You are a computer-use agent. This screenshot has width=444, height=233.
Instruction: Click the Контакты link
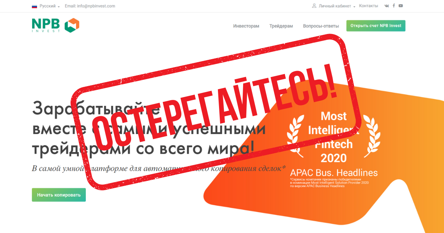(369, 6)
